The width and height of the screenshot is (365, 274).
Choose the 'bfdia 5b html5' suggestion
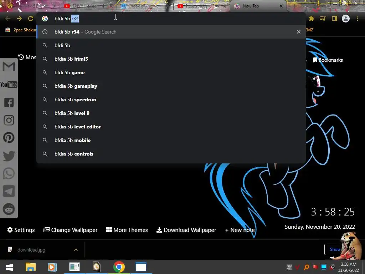click(x=171, y=59)
